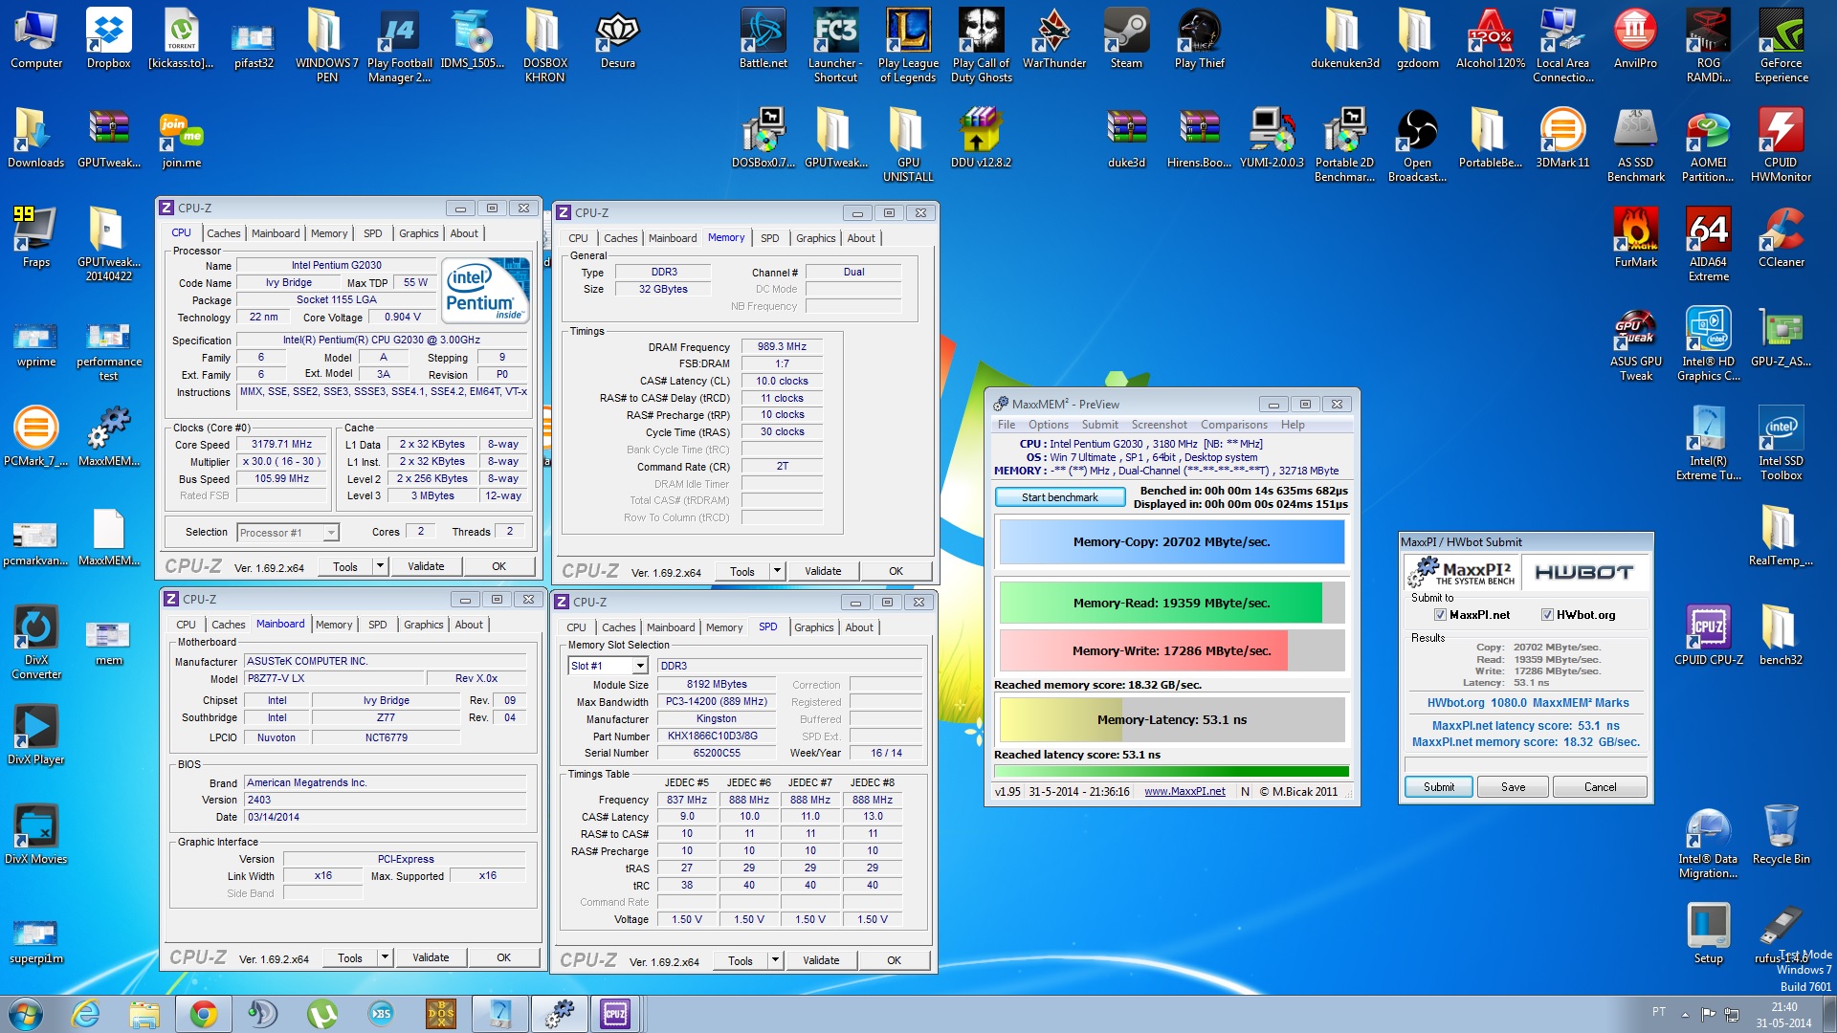The height and width of the screenshot is (1033, 1837).
Task: Select the CPUID CPU-Z desktop shortcut
Action: [1708, 636]
